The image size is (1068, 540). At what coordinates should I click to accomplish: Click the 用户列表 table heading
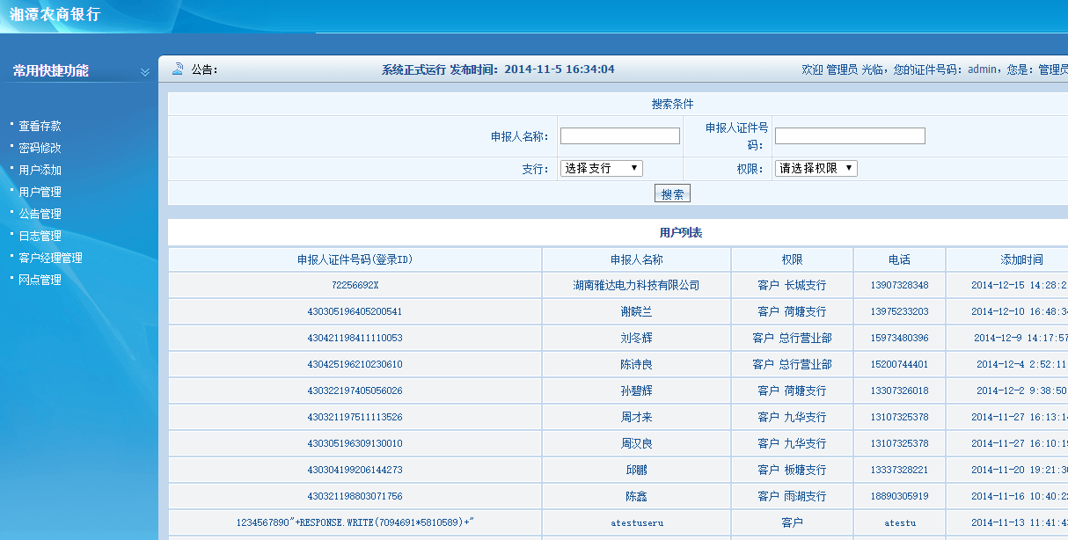point(681,233)
